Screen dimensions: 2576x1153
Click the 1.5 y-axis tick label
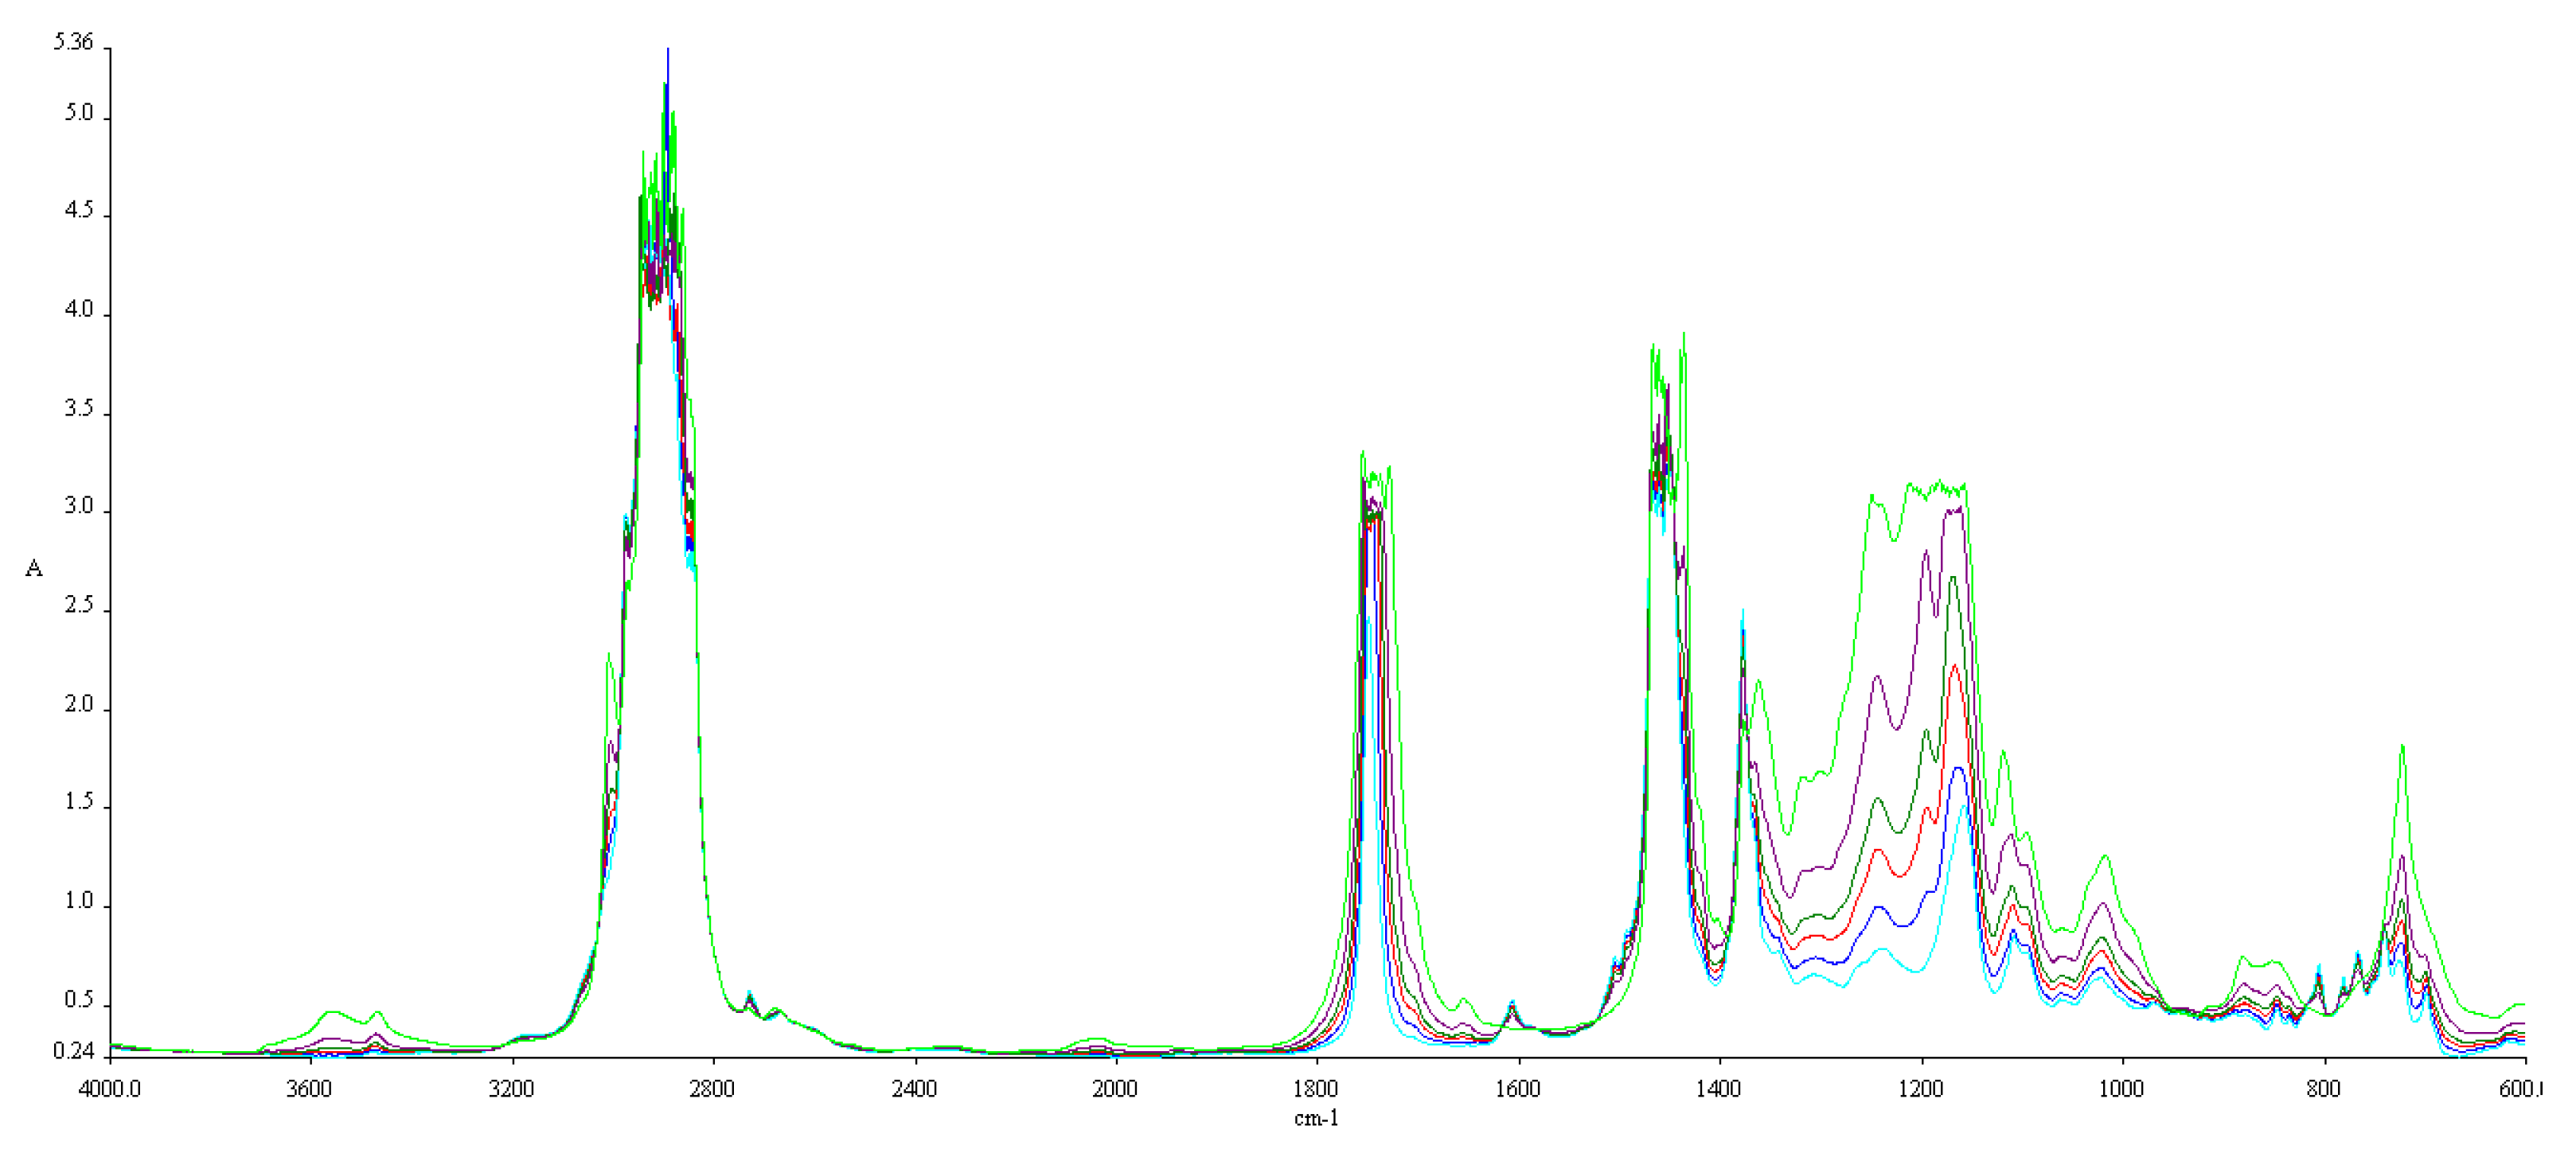(x=78, y=802)
